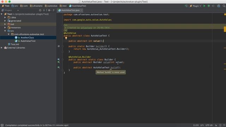Image resolution: width=226 pixels, height=127 pixels.
Task: Click the compilation completed status message
Action: click(37, 125)
